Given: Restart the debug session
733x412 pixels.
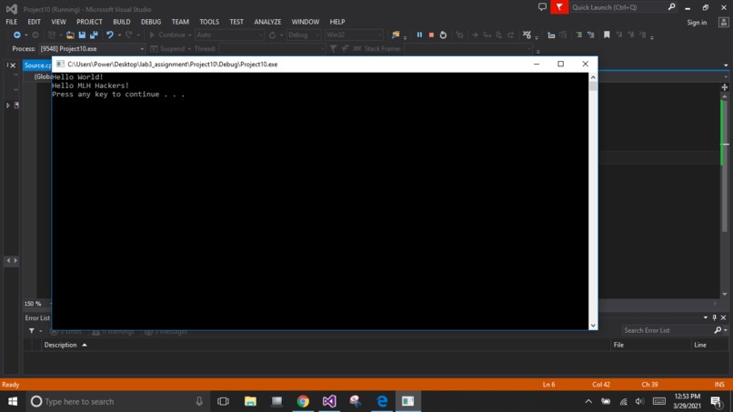Looking at the screenshot, I should pos(443,35).
